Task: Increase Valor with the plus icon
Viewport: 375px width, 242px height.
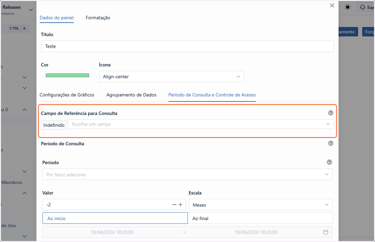Action: pos(180,205)
